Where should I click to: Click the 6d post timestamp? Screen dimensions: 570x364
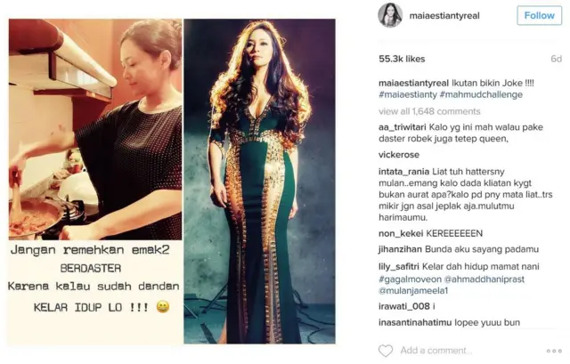(x=556, y=59)
